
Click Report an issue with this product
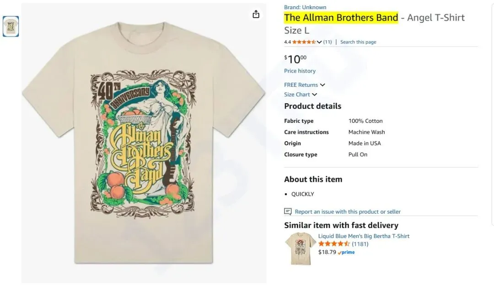(x=348, y=211)
